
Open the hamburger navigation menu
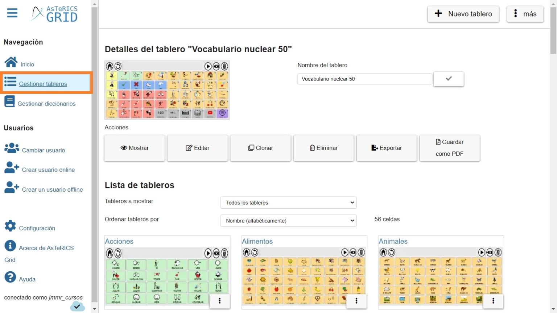12,13
